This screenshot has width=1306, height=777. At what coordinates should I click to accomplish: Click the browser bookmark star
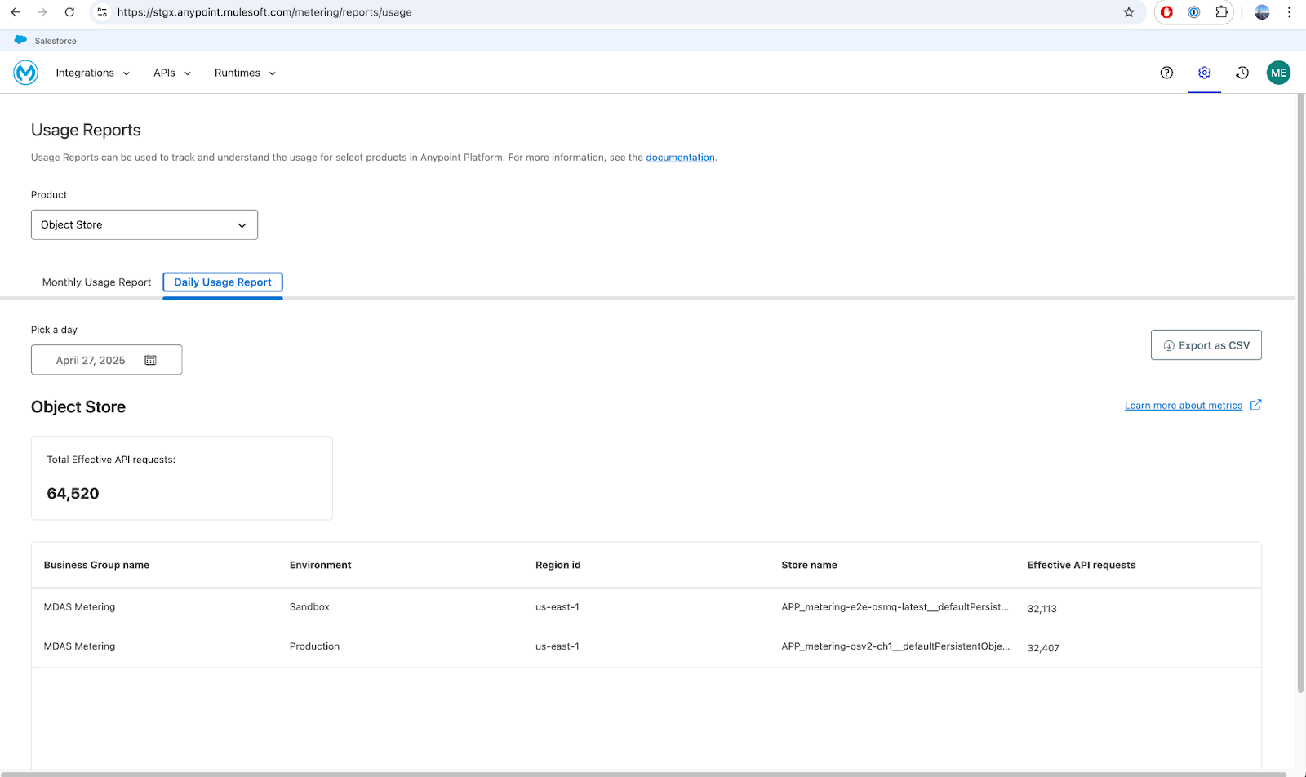click(x=1129, y=12)
